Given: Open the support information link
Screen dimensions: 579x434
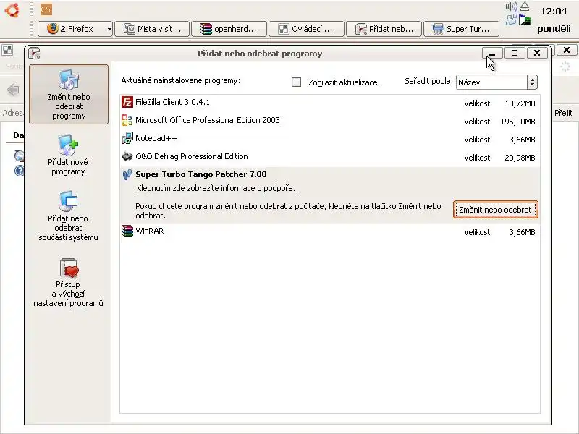Looking at the screenshot, I should click(216, 188).
